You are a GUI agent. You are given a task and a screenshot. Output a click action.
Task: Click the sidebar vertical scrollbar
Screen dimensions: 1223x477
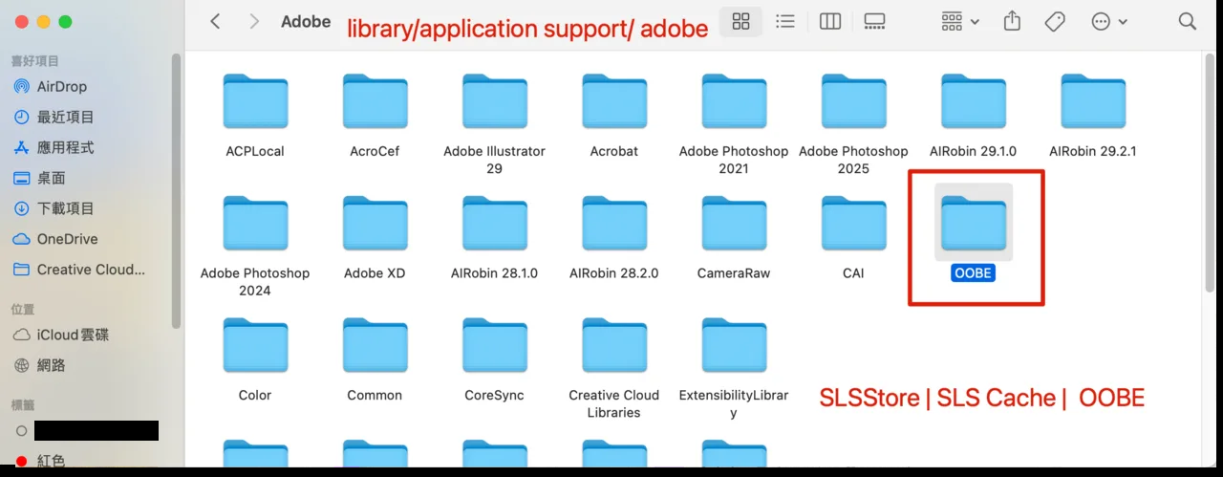click(x=176, y=191)
